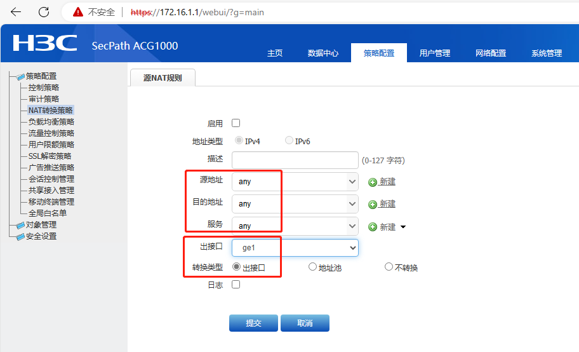Expand 安全设置 tree node
Screen dimensions: 579x352
pyautogui.click(x=41, y=236)
